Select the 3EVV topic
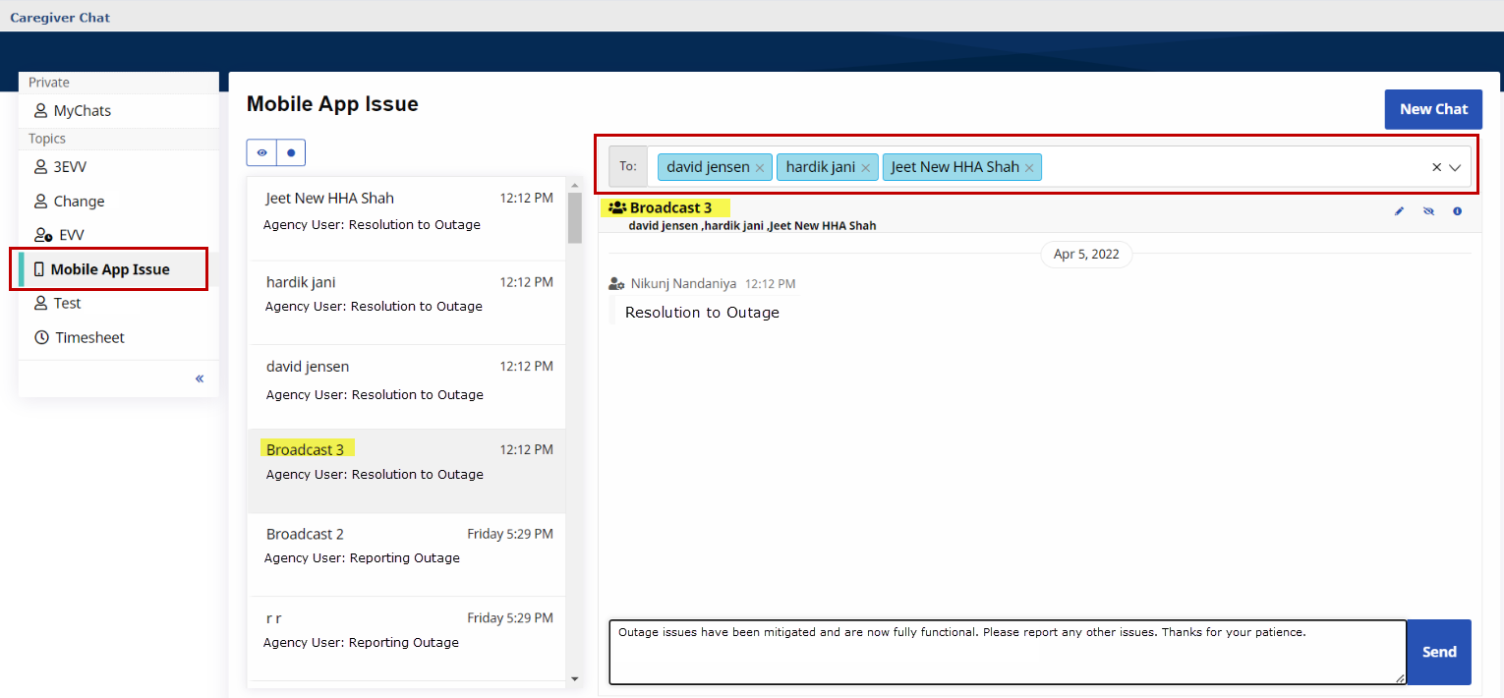The image size is (1504, 698). coord(70,167)
